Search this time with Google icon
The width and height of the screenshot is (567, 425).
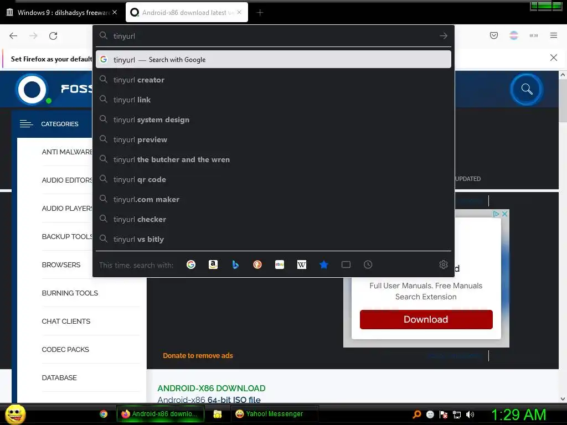[x=191, y=265]
